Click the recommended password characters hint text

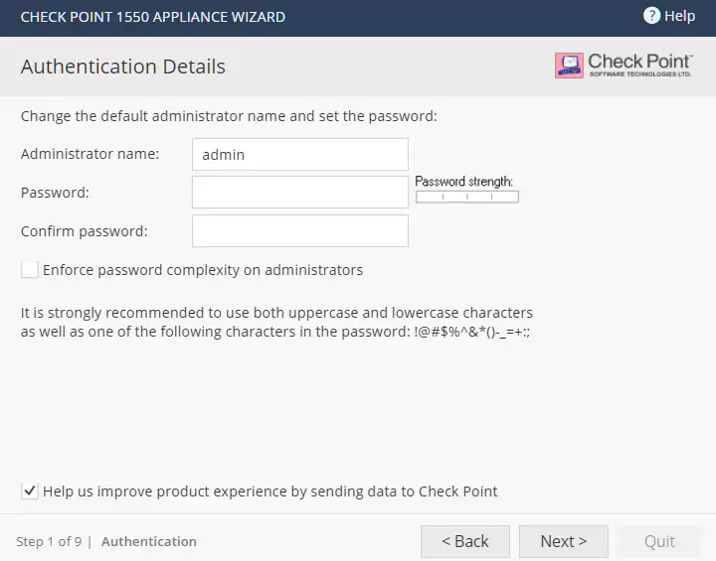(276, 322)
